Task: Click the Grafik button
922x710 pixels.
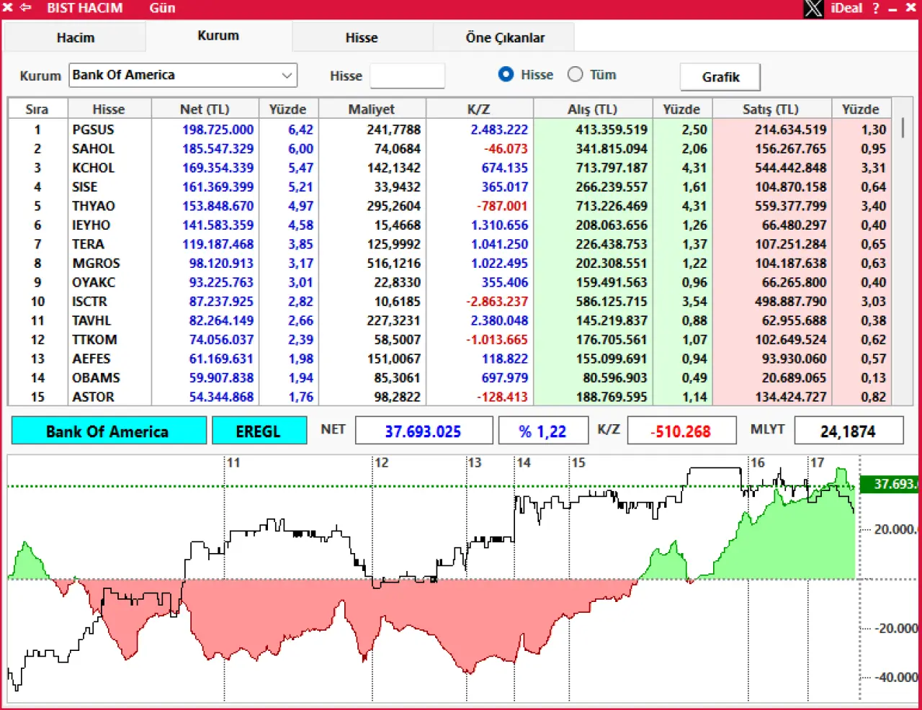Action: [720, 77]
